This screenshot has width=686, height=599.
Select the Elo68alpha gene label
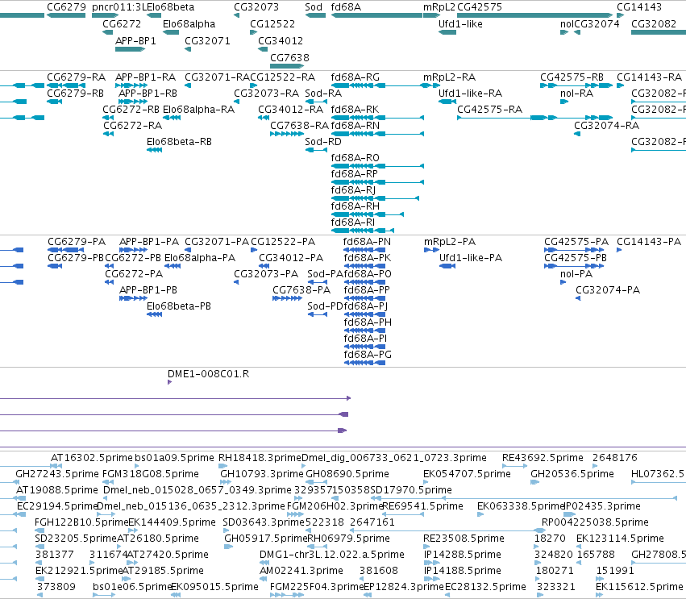pyautogui.click(x=189, y=23)
